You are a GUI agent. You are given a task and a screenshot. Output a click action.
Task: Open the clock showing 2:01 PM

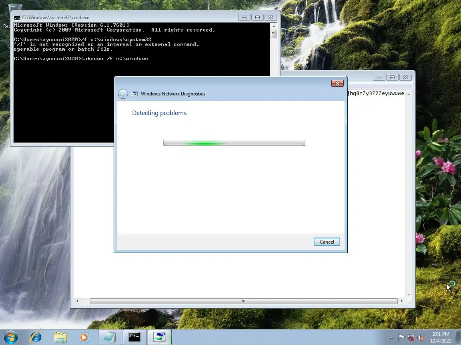(x=441, y=337)
